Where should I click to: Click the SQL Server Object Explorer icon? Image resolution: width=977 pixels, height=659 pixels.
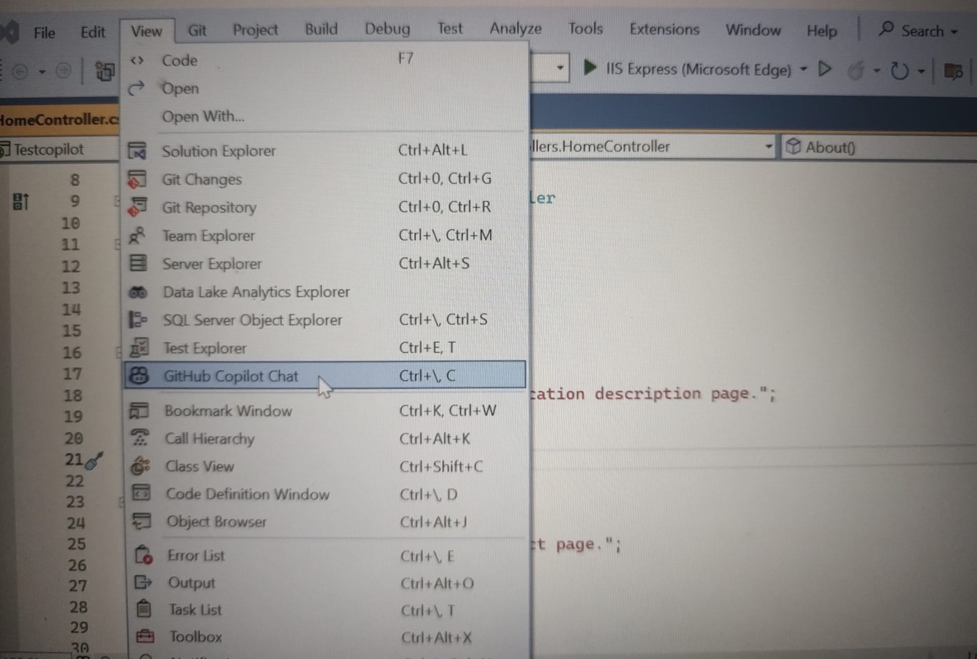click(x=138, y=320)
